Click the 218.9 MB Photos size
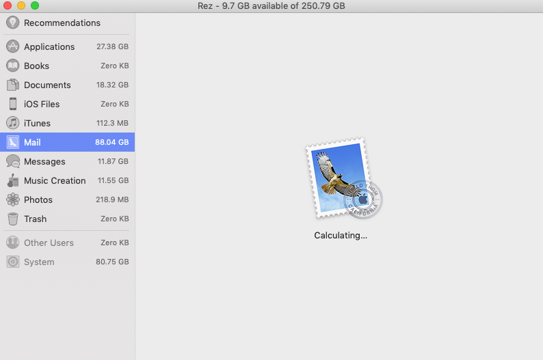This screenshot has width=543, height=360. point(112,199)
